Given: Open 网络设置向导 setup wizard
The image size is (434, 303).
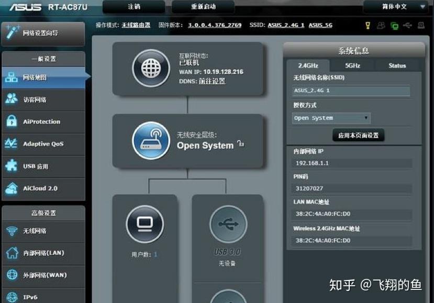Looking at the screenshot, I should coord(43,33).
